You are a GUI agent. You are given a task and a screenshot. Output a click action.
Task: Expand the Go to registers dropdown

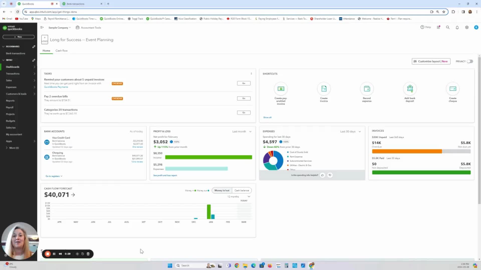coord(54,176)
